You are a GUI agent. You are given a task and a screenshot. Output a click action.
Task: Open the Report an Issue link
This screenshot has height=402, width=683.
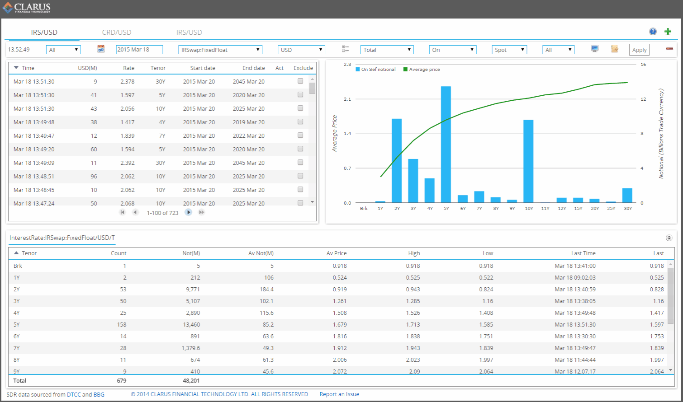(x=339, y=394)
